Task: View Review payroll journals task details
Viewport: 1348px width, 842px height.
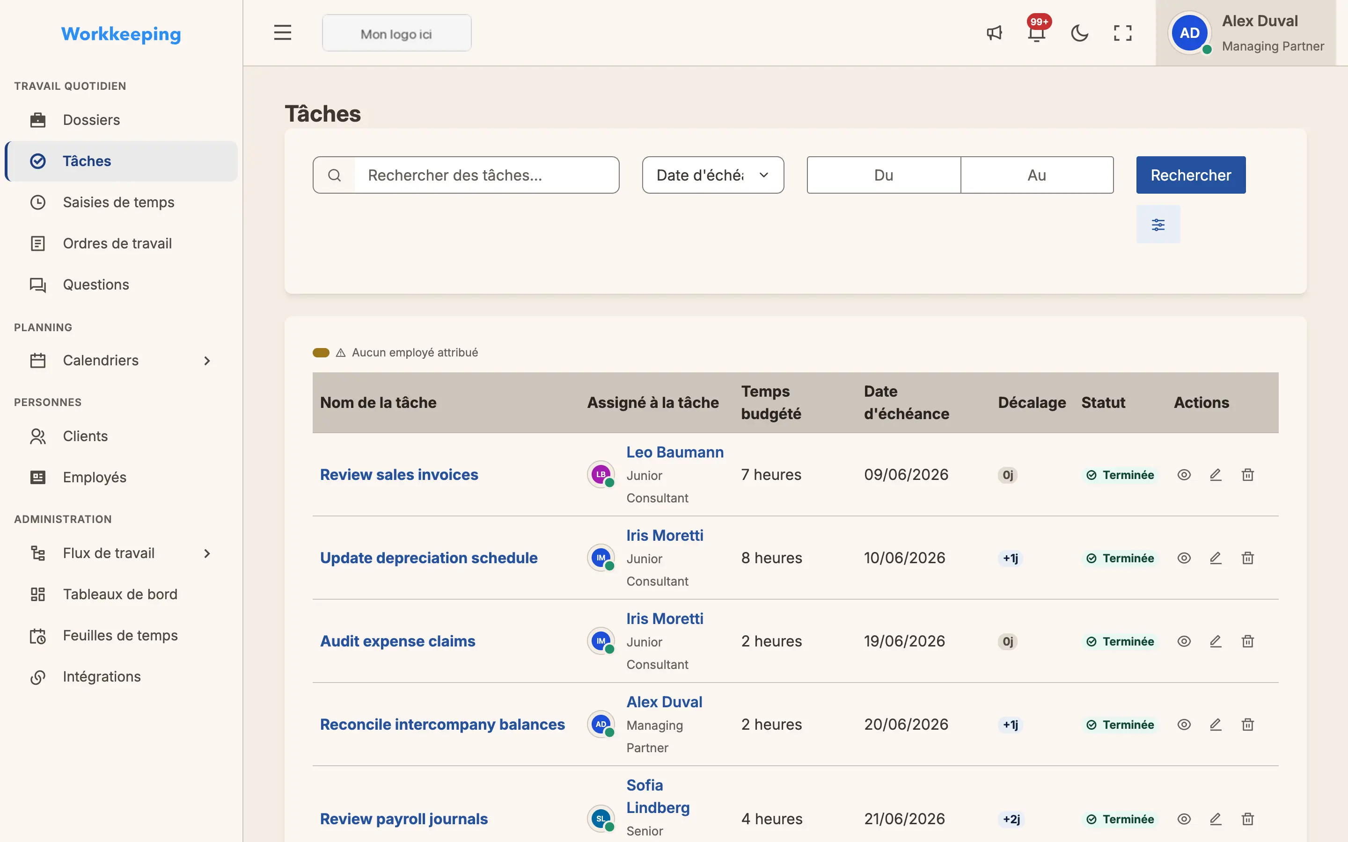Action: click(x=1184, y=819)
